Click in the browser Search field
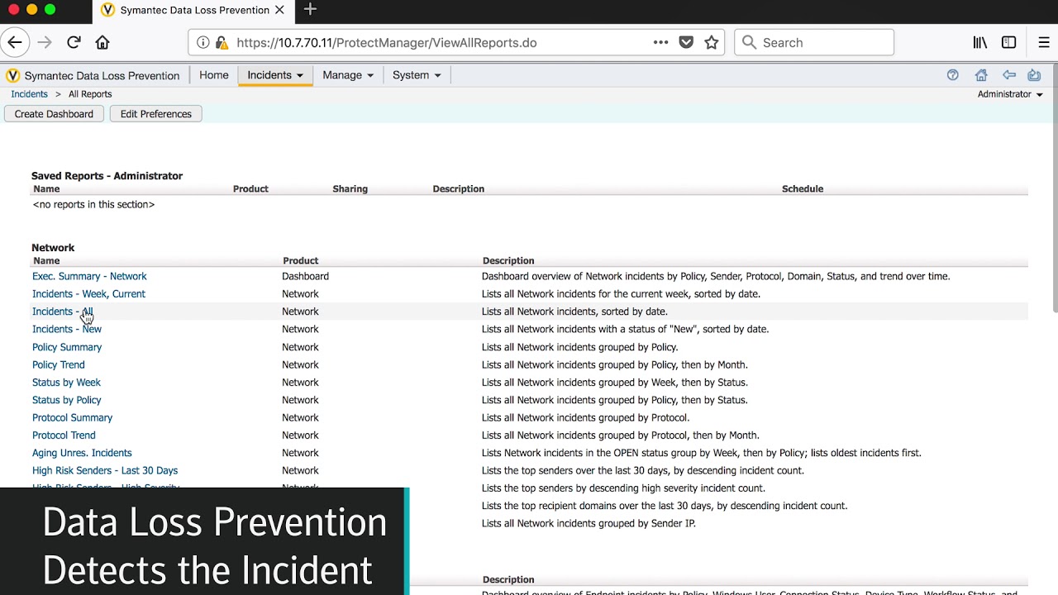 (814, 42)
